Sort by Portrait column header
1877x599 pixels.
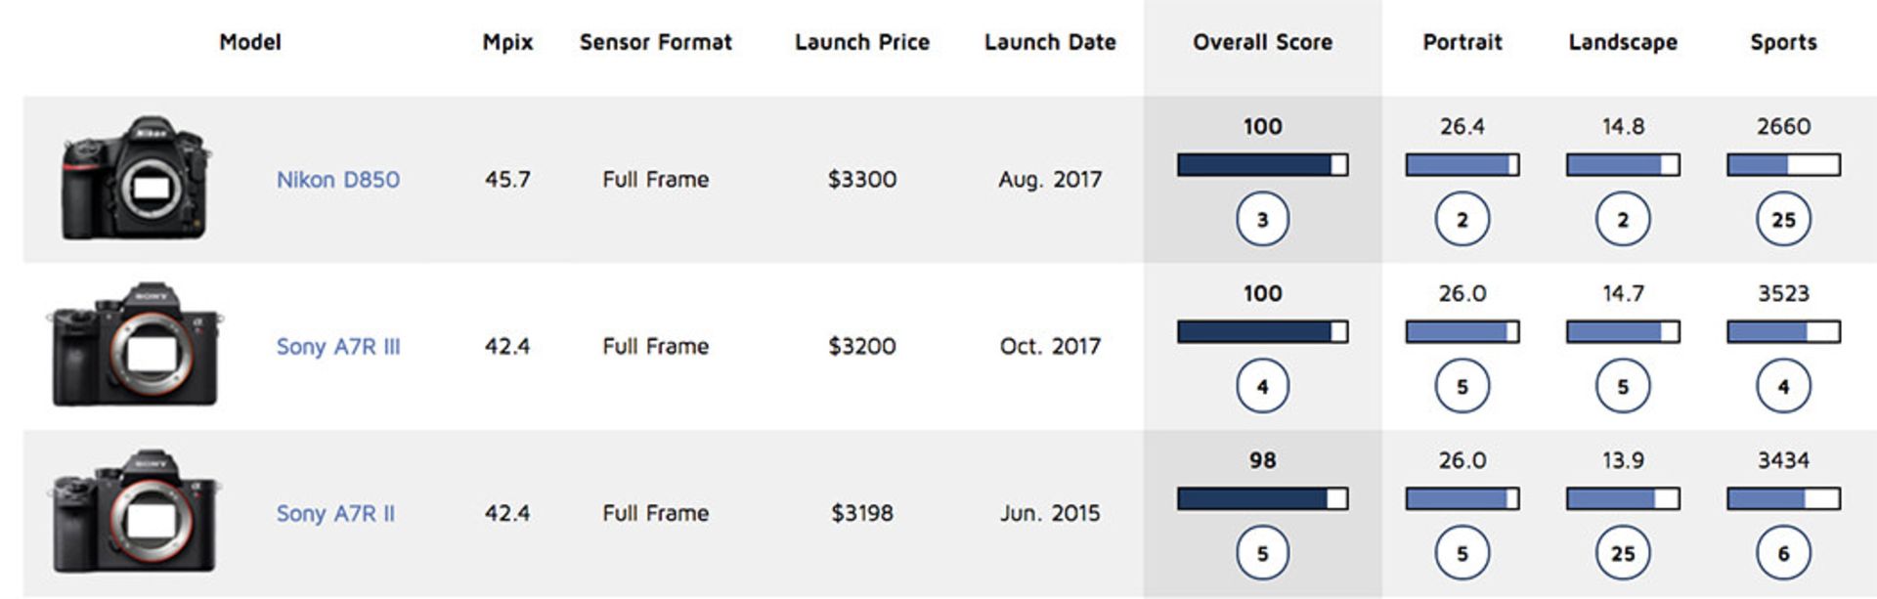(1462, 42)
